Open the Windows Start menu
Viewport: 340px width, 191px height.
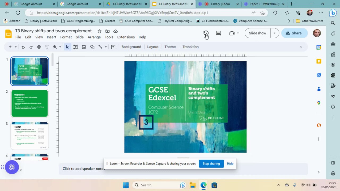pos(126,185)
